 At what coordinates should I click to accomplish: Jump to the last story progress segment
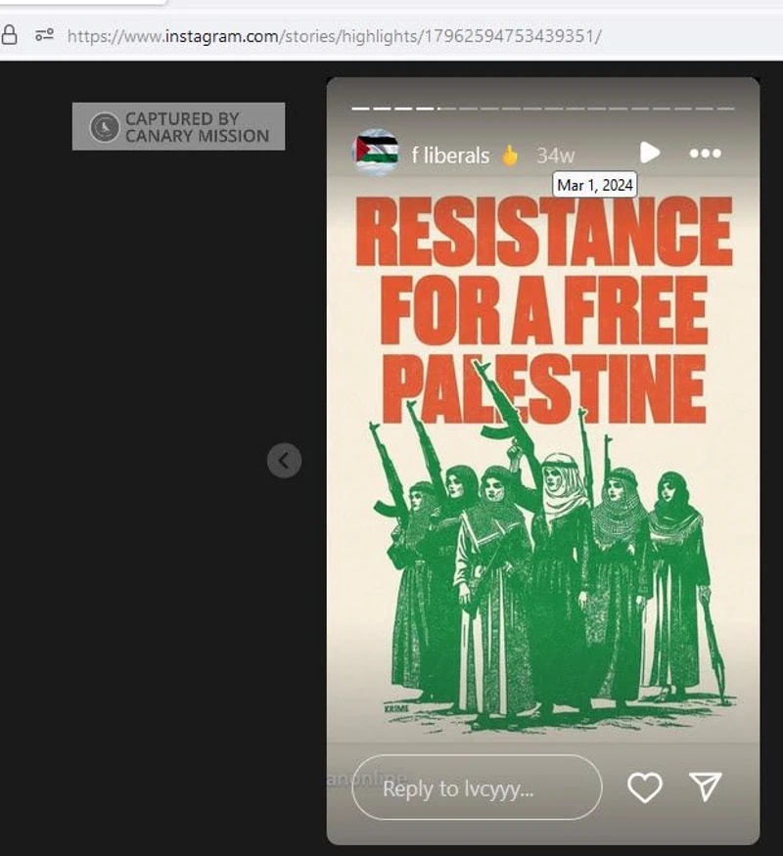[x=725, y=109]
